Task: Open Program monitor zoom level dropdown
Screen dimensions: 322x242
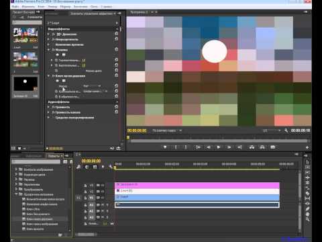Action: (x=167, y=130)
